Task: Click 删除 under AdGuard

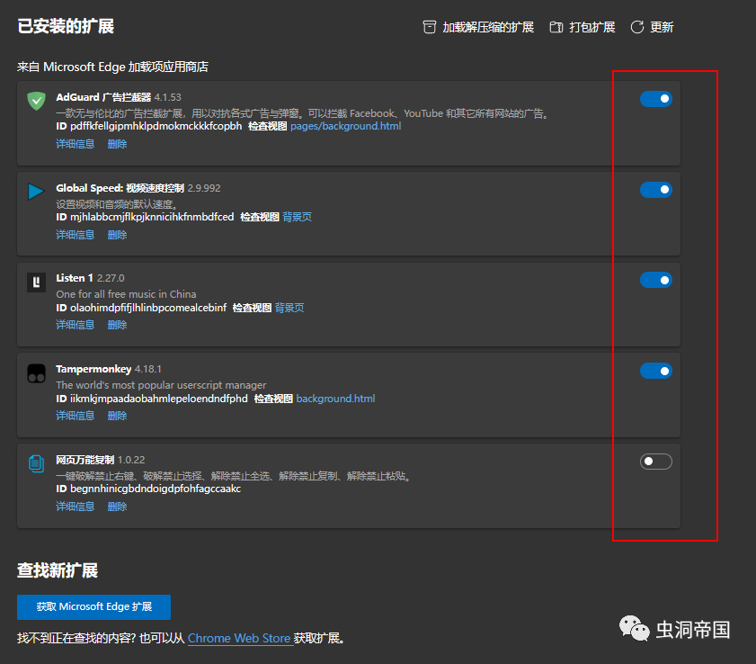Action: click(117, 144)
